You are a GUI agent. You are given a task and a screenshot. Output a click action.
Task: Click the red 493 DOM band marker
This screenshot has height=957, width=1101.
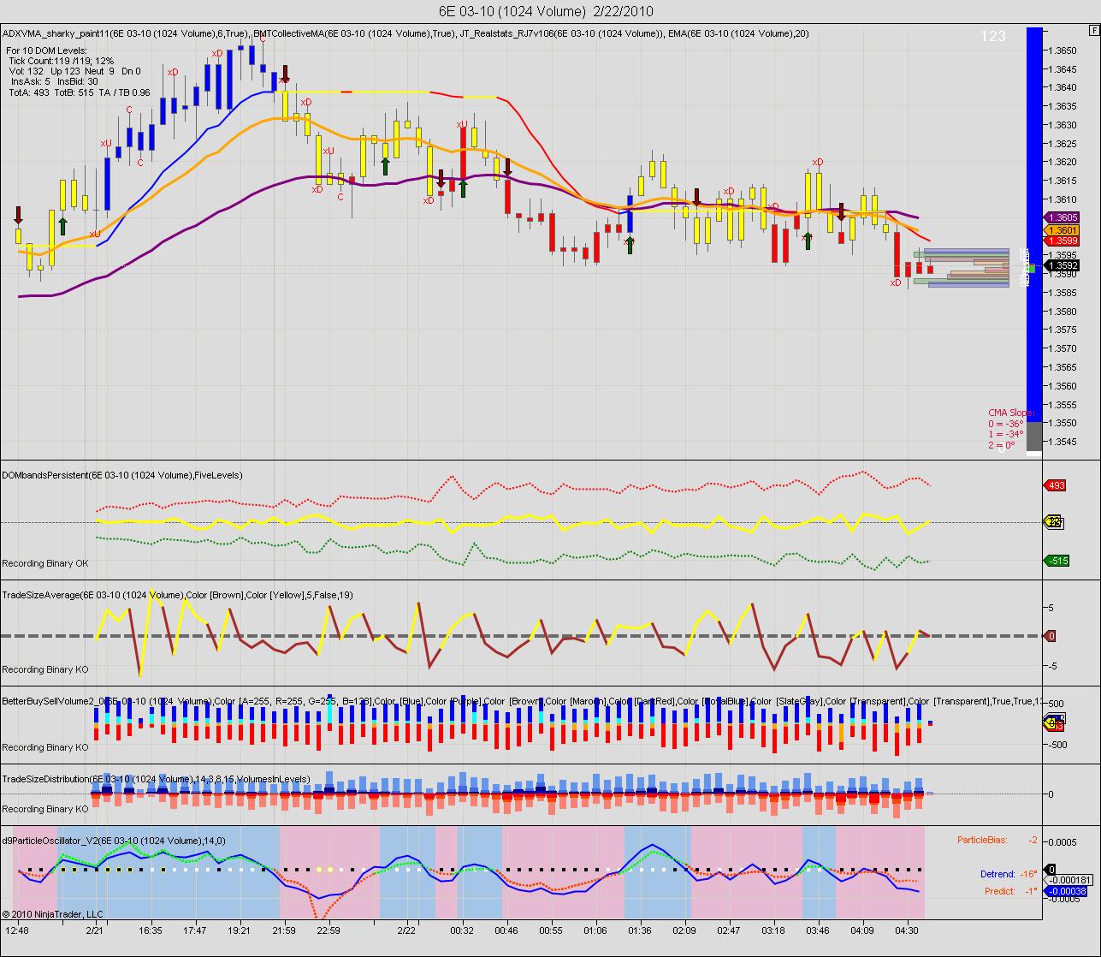(1056, 486)
